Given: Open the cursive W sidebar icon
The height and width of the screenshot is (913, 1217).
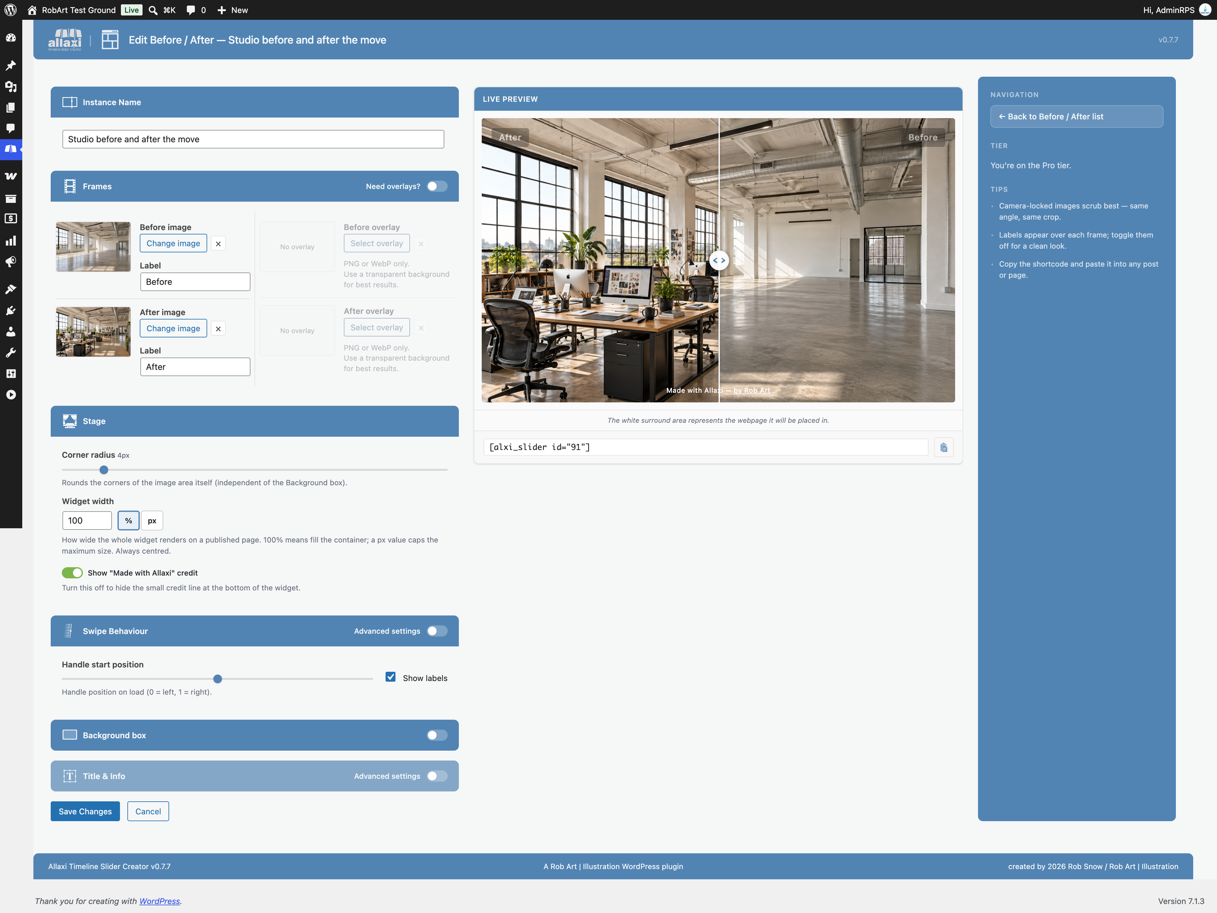Looking at the screenshot, I should 11,176.
